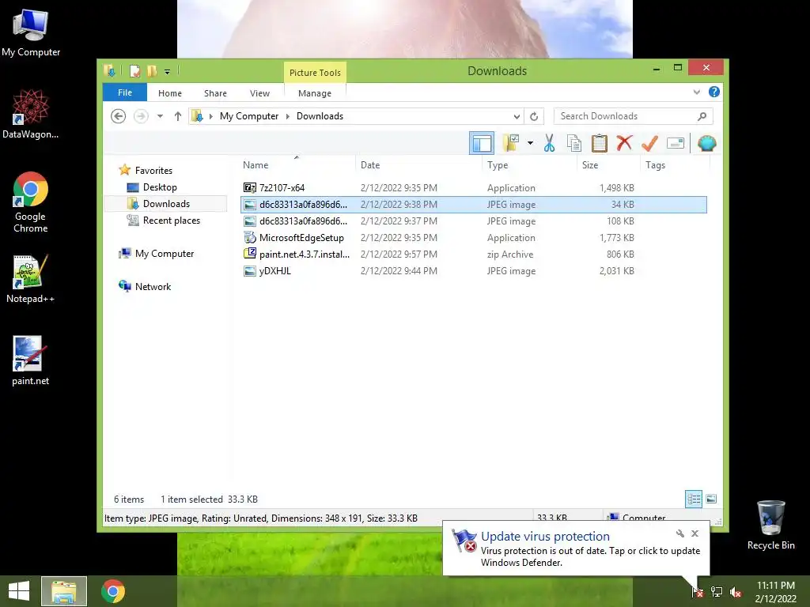Click Downloads in the address breadcrumb

320,116
